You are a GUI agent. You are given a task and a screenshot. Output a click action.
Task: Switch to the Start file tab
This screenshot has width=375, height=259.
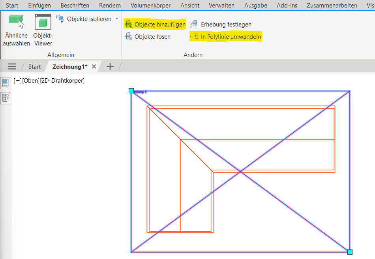click(34, 67)
